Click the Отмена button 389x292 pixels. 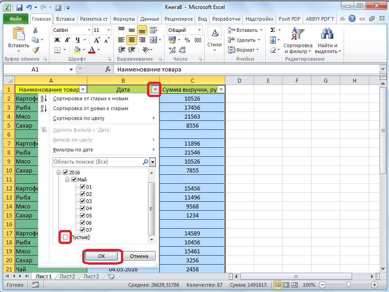coord(139,256)
